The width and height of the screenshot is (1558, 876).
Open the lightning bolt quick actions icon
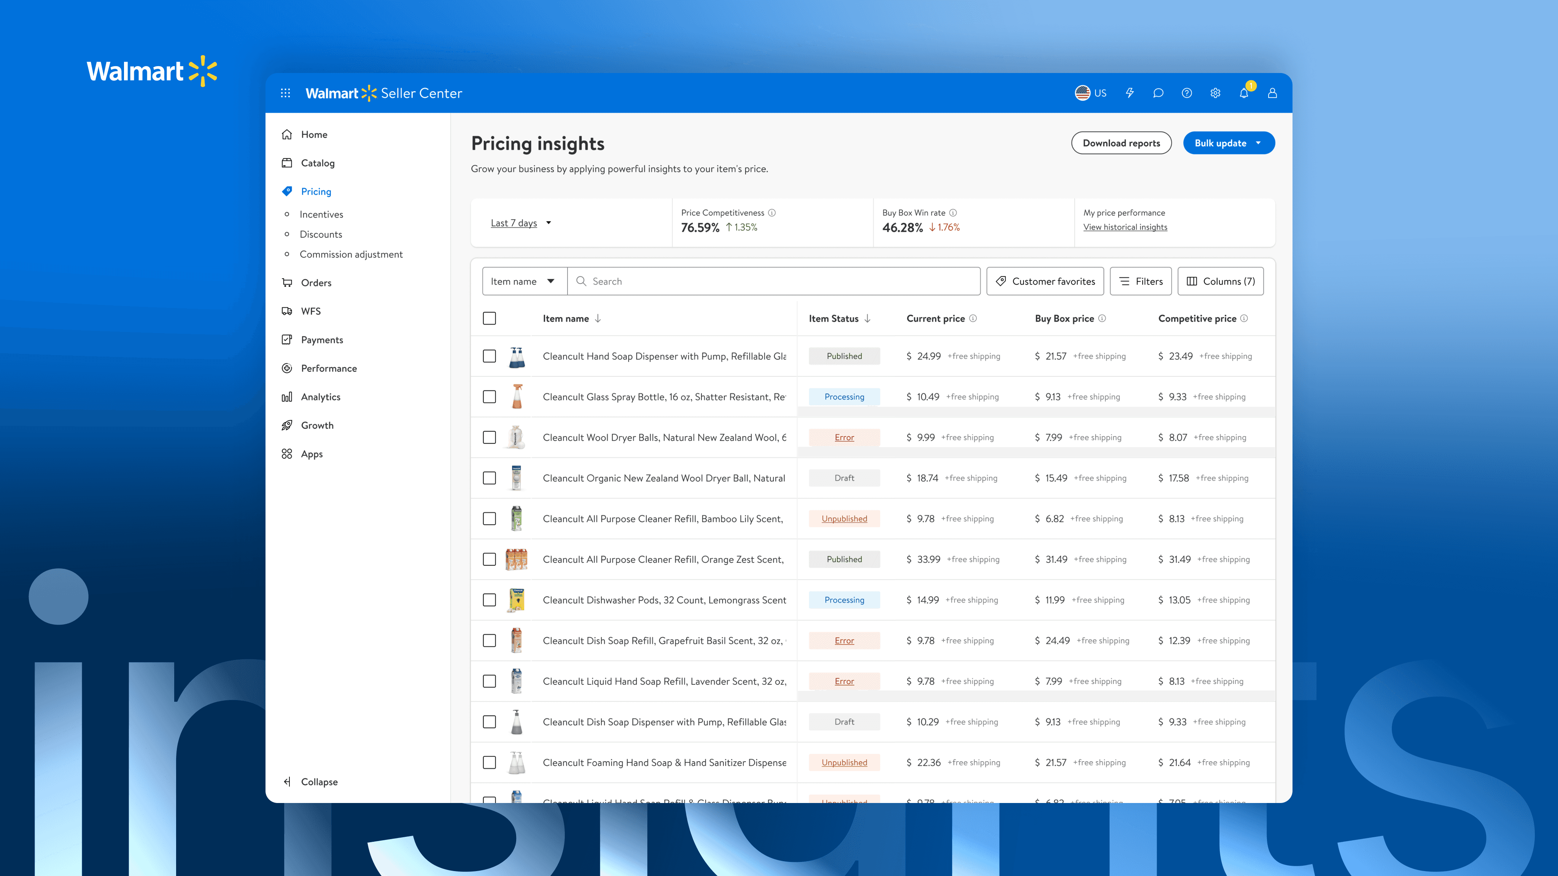pyautogui.click(x=1129, y=93)
